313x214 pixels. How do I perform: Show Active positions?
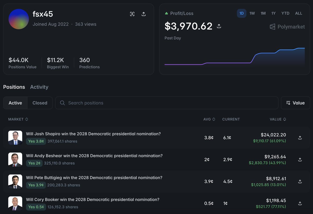pyautogui.click(x=15, y=103)
